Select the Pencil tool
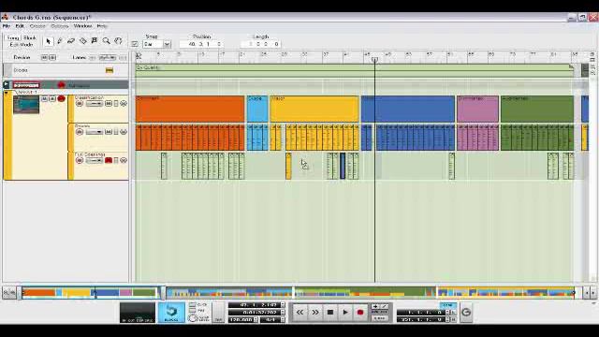 click(x=60, y=41)
